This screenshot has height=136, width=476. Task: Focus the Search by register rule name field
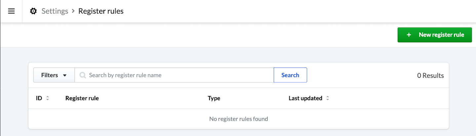(x=178, y=75)
